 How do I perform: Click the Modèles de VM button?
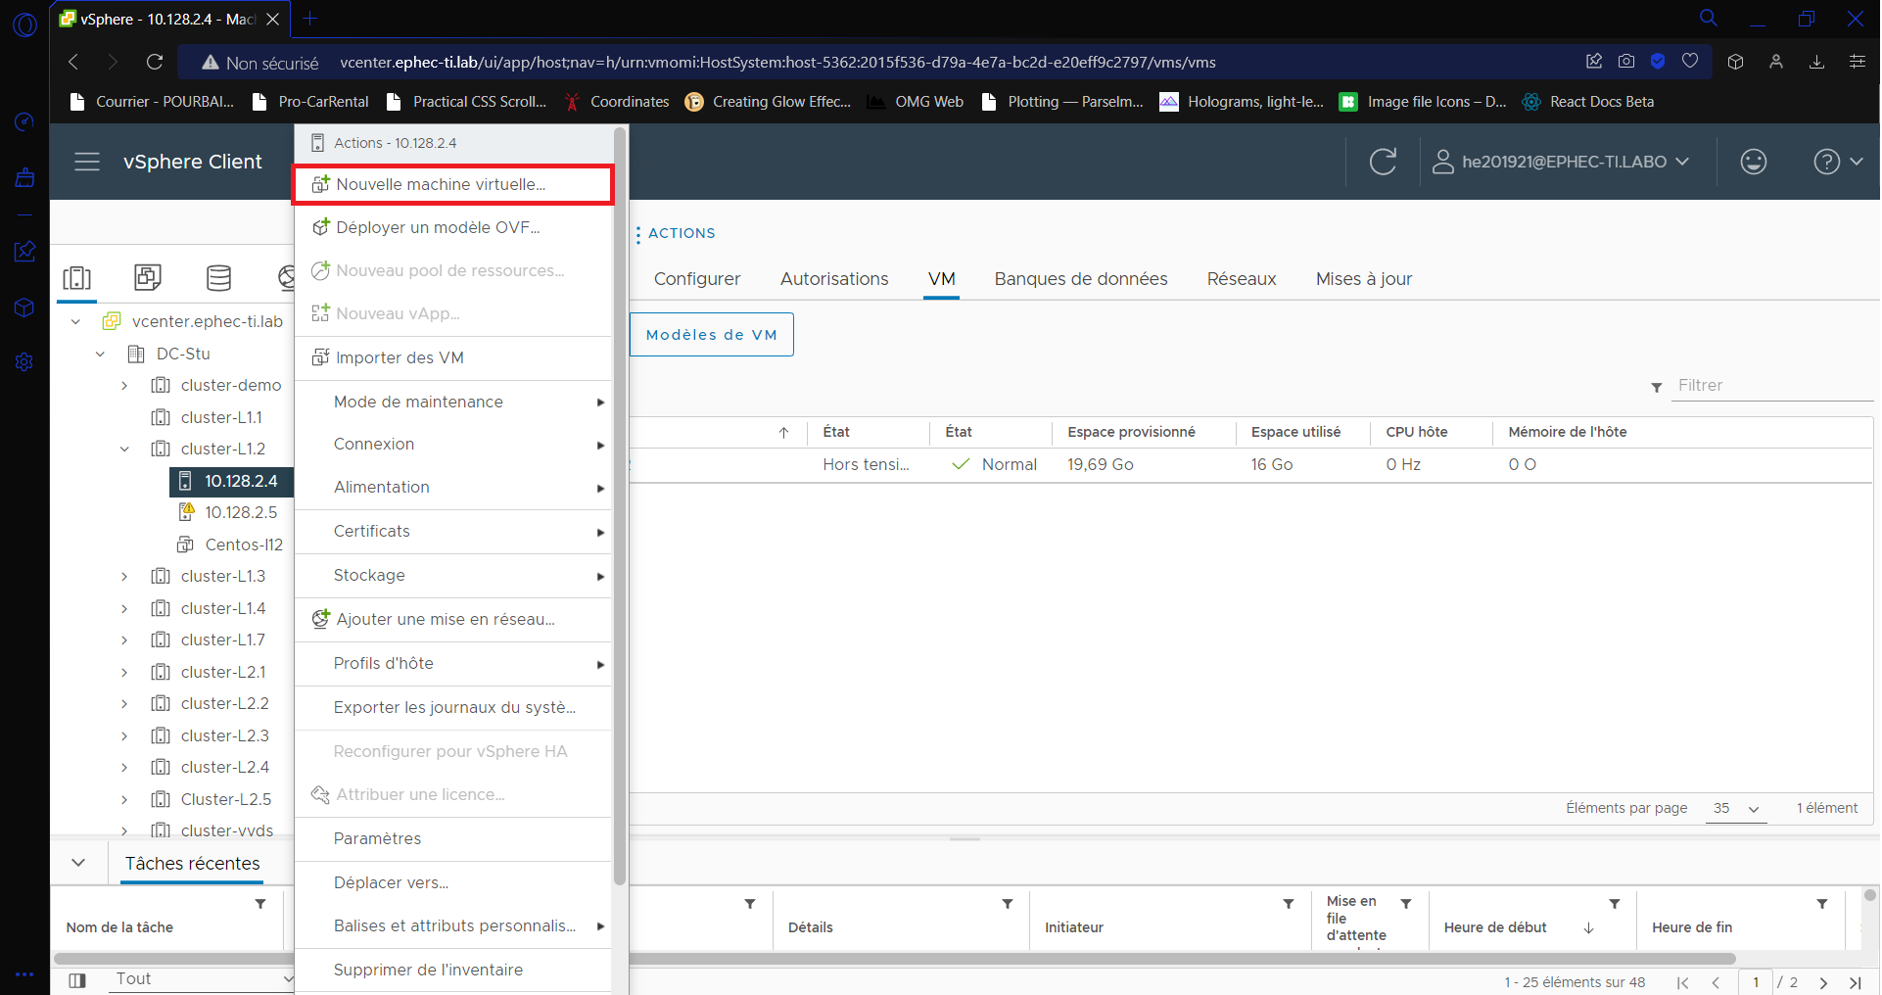point(712,335)
